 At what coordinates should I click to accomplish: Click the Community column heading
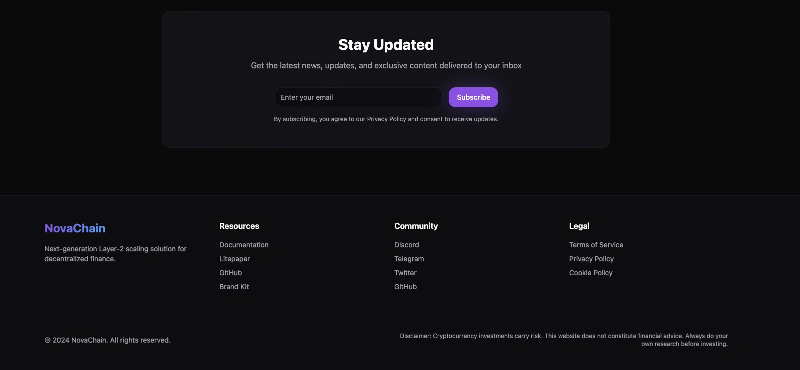[416, 226]
